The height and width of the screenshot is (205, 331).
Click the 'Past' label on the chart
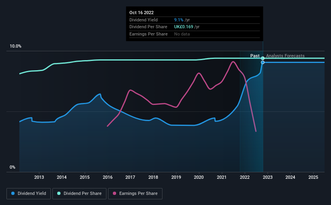pyautogui.click(x=255, y=56)
